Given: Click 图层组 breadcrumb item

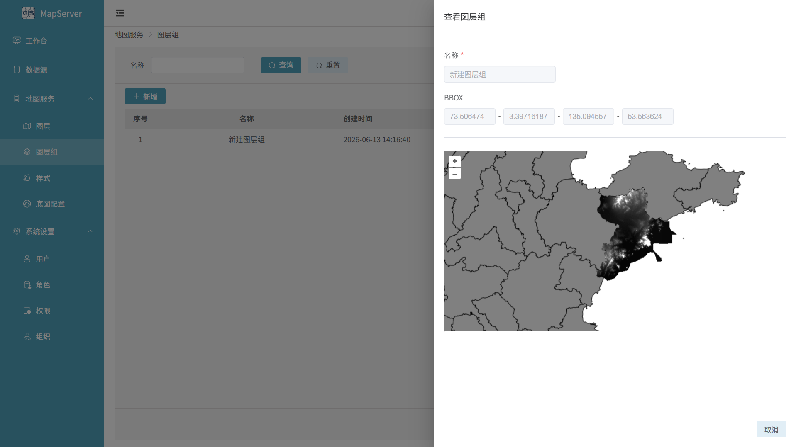Looking at the screenshot, I should coord(168,34).
